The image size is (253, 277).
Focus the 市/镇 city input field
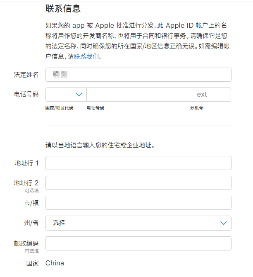[x=138, y=203]
